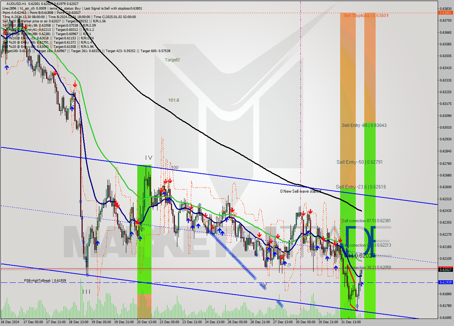Click the '161.8' Fibonacci level label
The width and height of the screenshot is (454, 326).
click(x=173, y=100)
